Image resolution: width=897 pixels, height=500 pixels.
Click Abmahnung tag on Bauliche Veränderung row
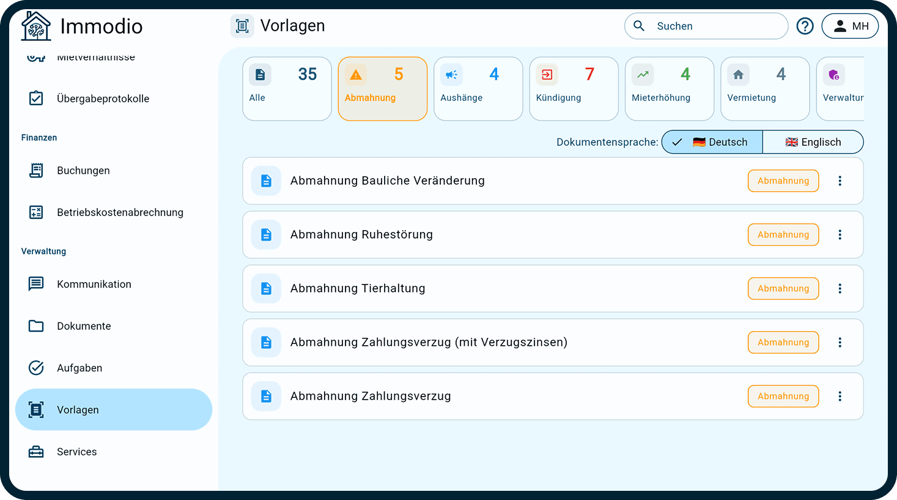783,181
